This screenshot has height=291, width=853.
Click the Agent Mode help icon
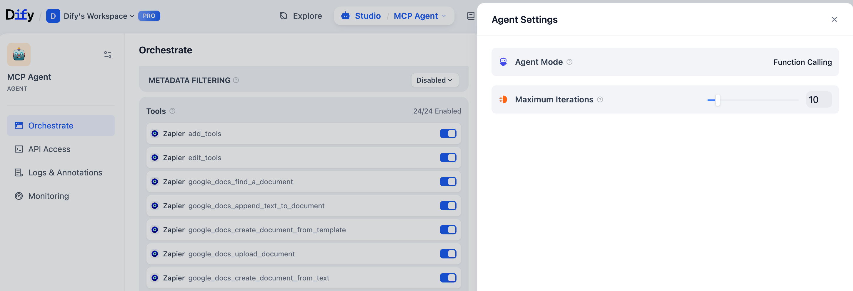click(x=569, y=62)
